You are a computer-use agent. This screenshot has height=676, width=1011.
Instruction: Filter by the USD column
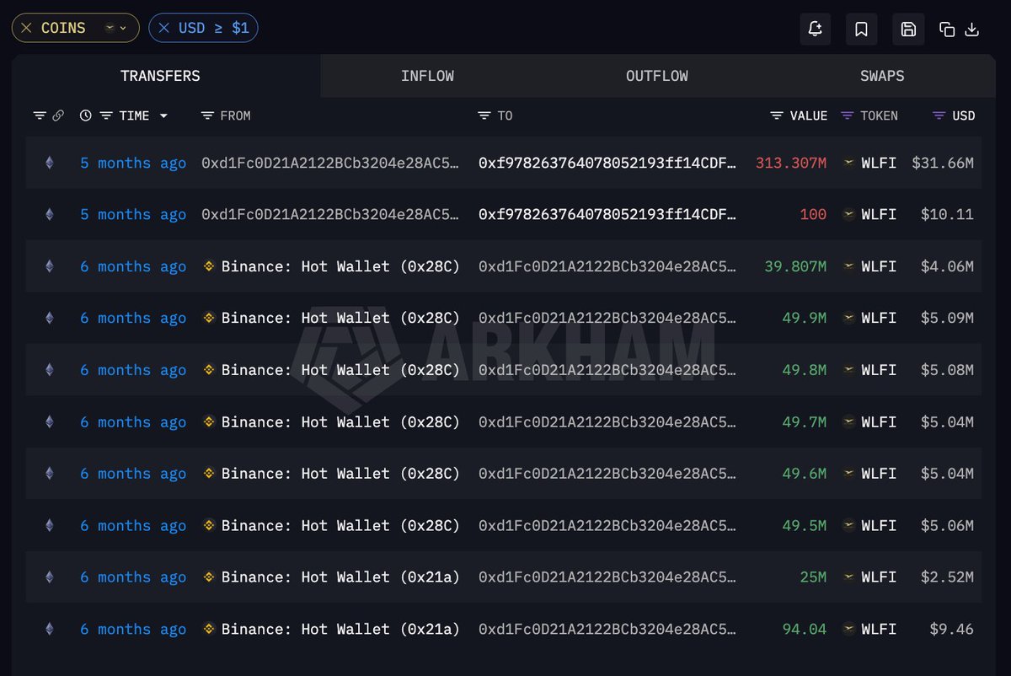click(x=939, y=115)
